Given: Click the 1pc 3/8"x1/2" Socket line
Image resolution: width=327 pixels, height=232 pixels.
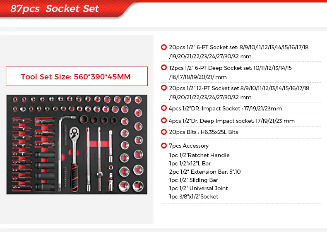Looking at the screenshot, I should tap(194, 196).
